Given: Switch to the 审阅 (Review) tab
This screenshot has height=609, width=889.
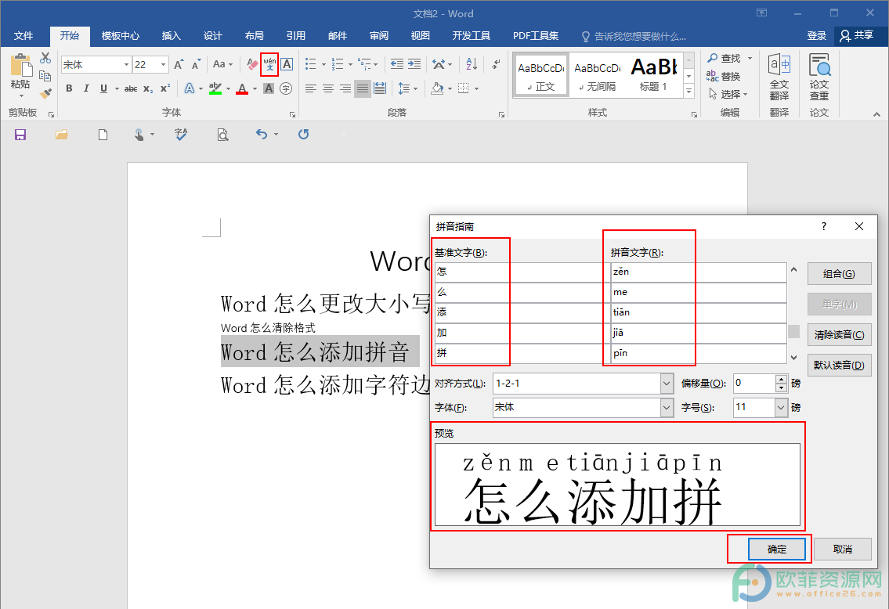Looking at the screenshot, I should (x=379, y=36).
